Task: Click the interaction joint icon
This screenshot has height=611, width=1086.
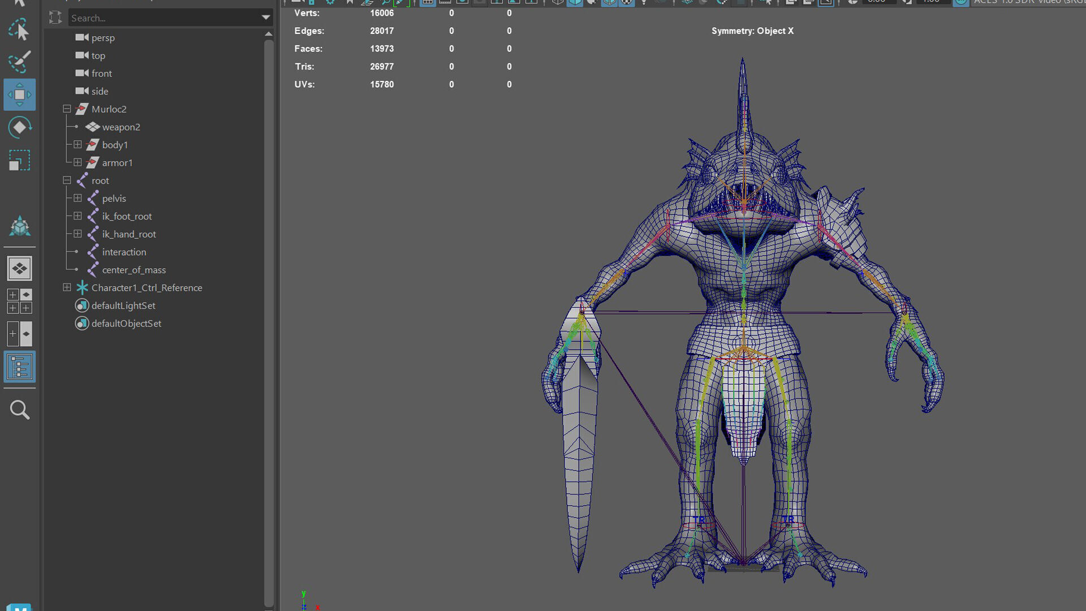Action: coord(93,252)
